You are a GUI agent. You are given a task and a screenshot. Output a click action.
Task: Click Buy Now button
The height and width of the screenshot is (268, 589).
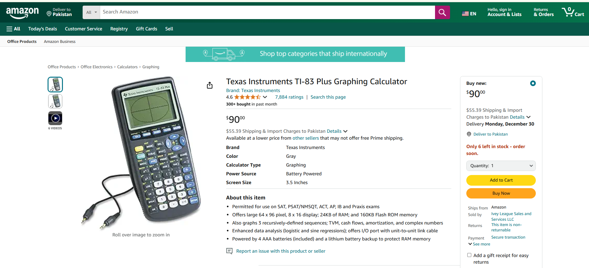point(501,193)
